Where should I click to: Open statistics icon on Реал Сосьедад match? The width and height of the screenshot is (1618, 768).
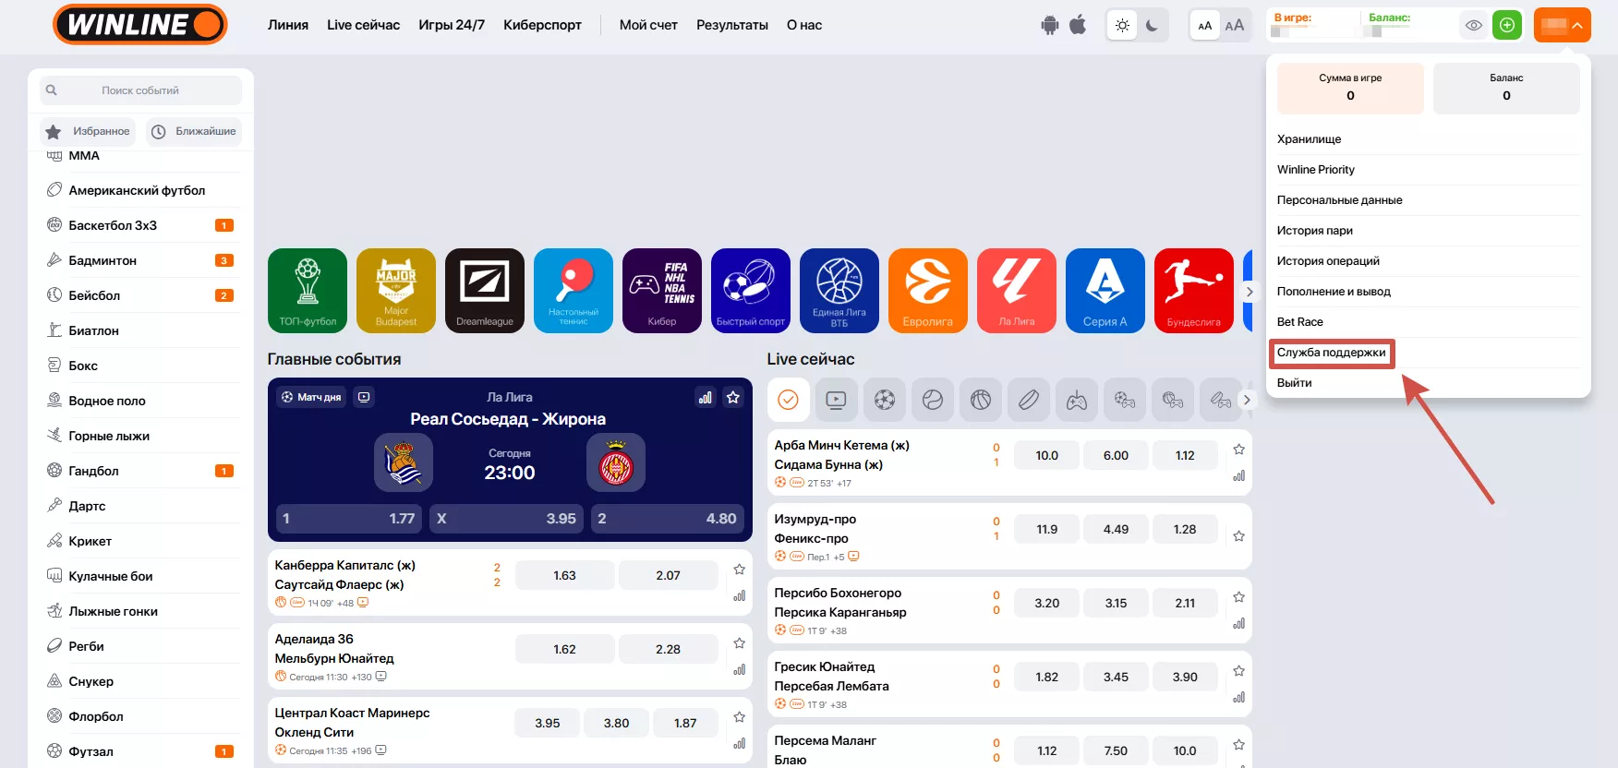coord(706,397)
